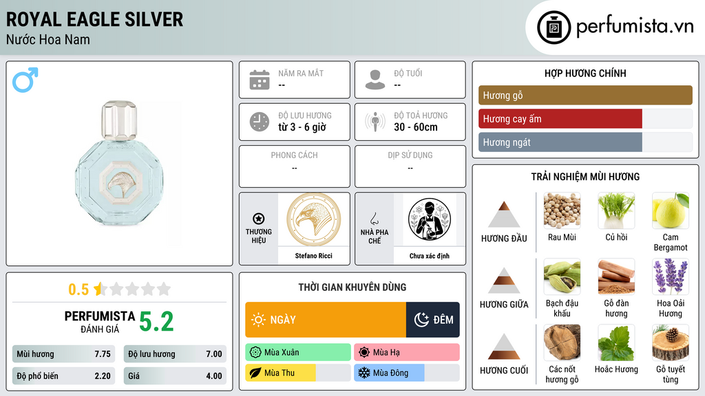Click the Độ lưu hương 7.00 score

175,354
